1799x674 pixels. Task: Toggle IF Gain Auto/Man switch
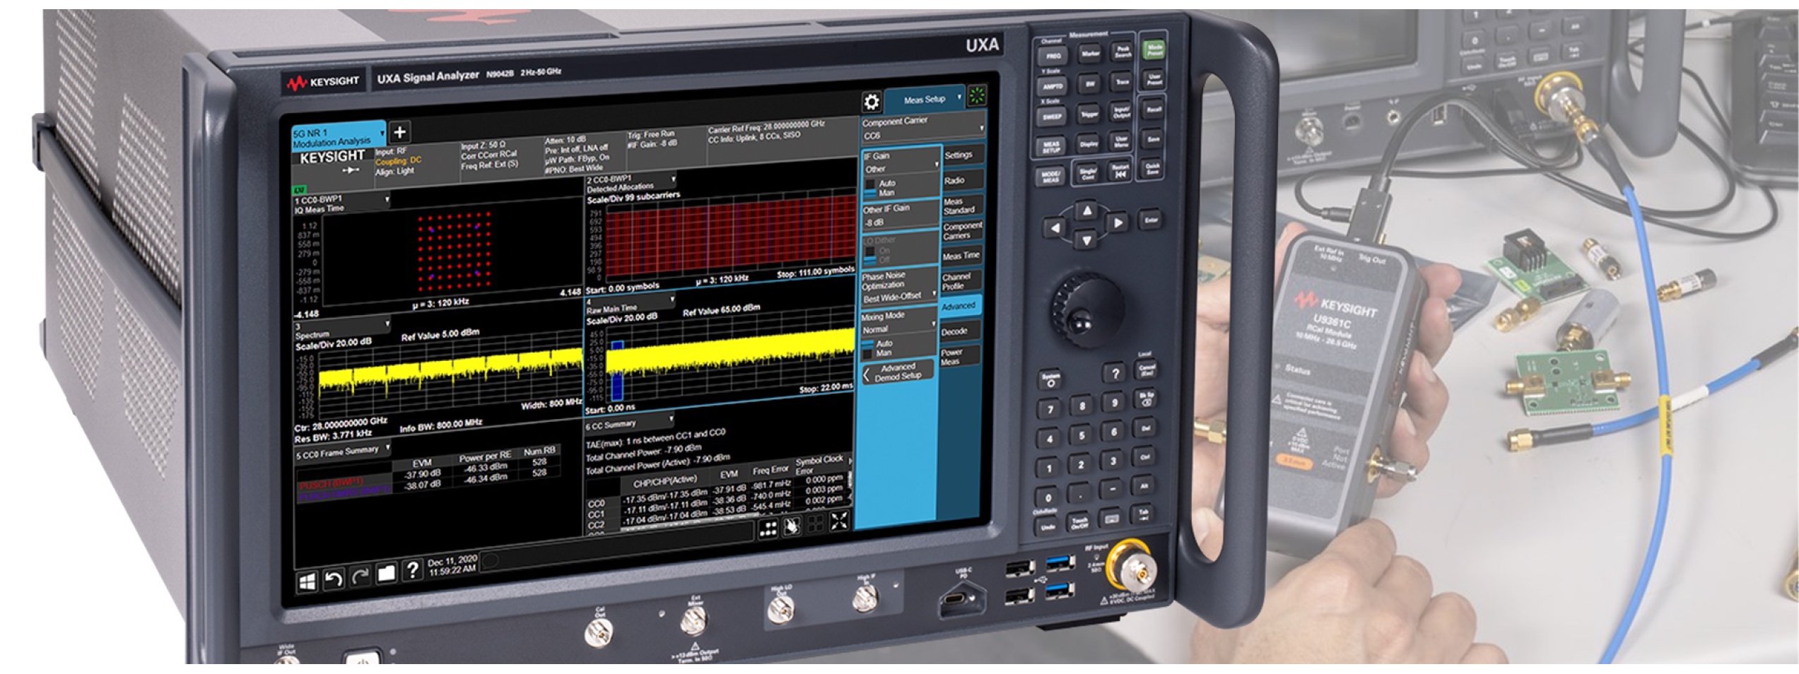[870, 189]
